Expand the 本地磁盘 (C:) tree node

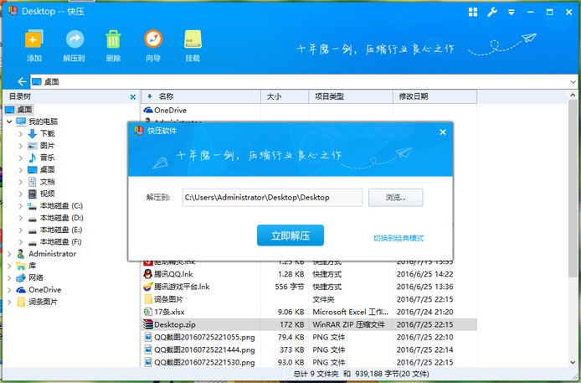(x=21, y=206)
